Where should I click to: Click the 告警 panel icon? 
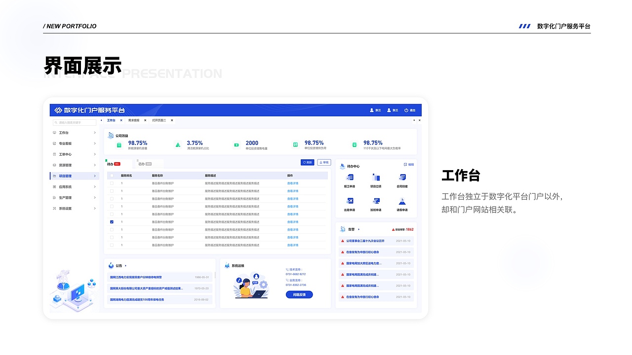[343, 229]
